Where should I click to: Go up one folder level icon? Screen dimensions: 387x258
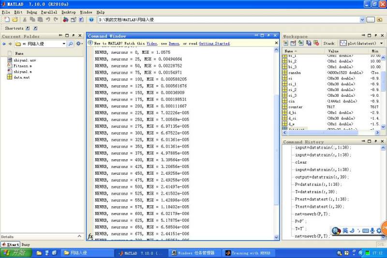pos(380,20)
